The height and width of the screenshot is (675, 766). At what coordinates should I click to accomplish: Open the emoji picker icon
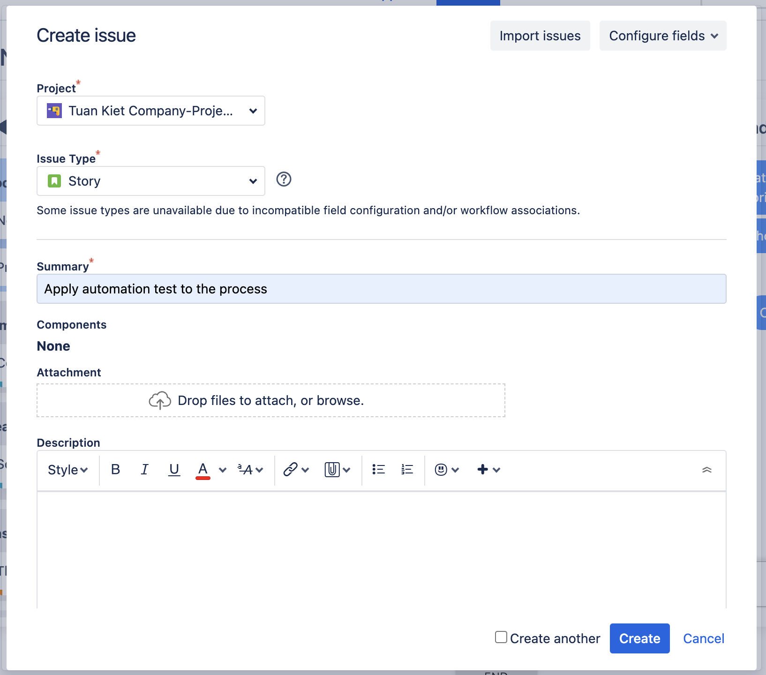pos(441,469)
